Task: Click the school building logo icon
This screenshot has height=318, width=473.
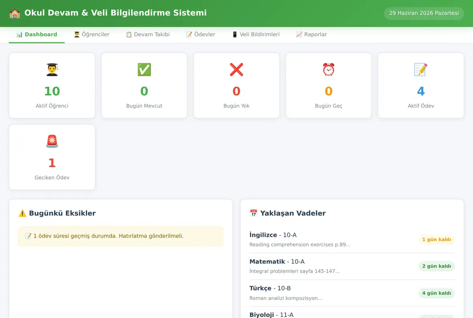Action: click(15, 13)
